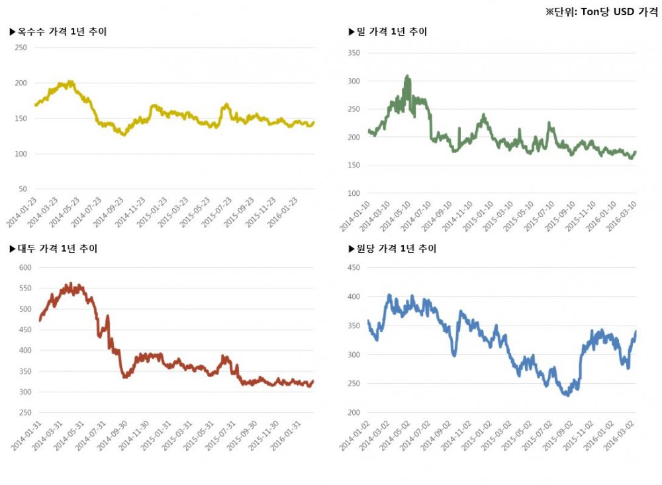
Task: Click the 2016-03-10 date on wheat chart
Action: click(624, 214)
